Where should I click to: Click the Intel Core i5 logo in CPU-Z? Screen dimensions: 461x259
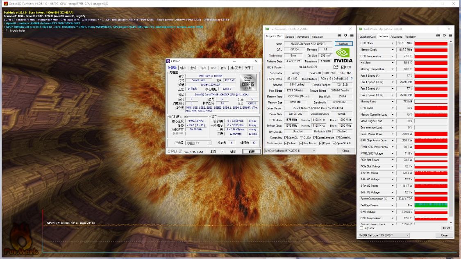click(248, 82)
